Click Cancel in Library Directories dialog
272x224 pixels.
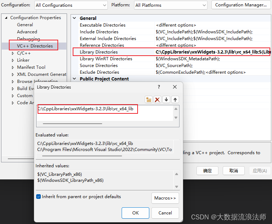[165, 213]
